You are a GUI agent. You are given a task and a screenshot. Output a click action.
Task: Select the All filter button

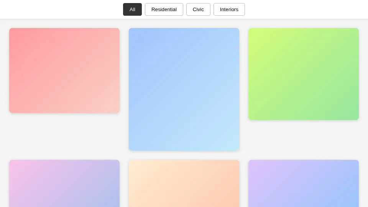click(132, 9)
